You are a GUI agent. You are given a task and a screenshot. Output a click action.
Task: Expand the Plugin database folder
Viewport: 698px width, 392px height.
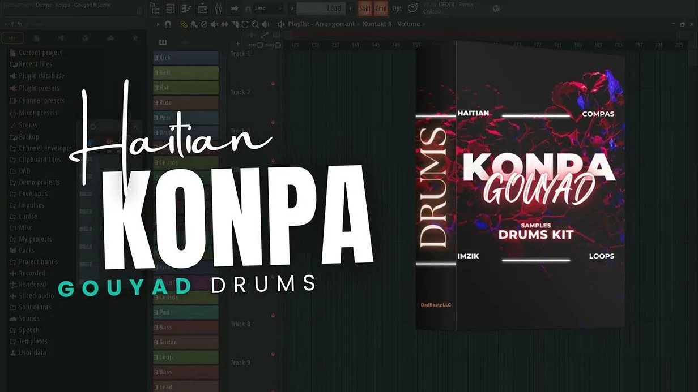(37, 75)
